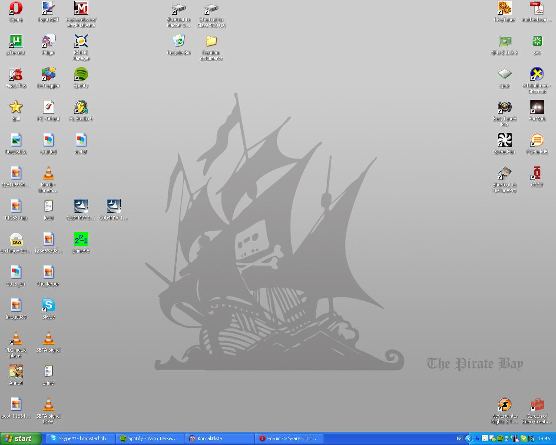Select the rthdribl.exe shortcut
Viewport: 556px width, 445px height.
pos(537,80)
